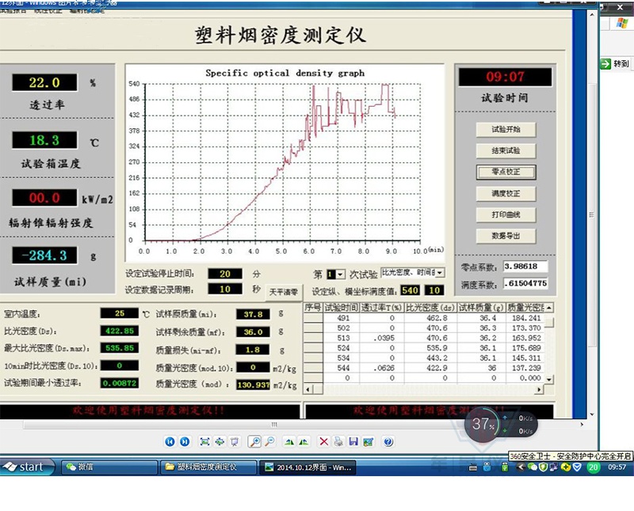
Task: Click table cell 184.241
Action: pos(525,318)
